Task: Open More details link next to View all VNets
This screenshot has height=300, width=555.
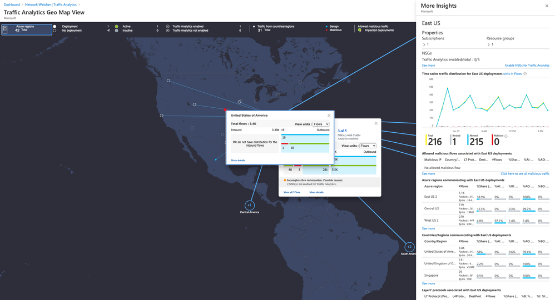Action: tap(316, 192)
